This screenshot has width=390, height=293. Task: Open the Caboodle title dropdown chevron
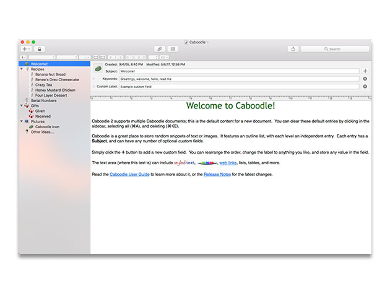tap(207, 42)
